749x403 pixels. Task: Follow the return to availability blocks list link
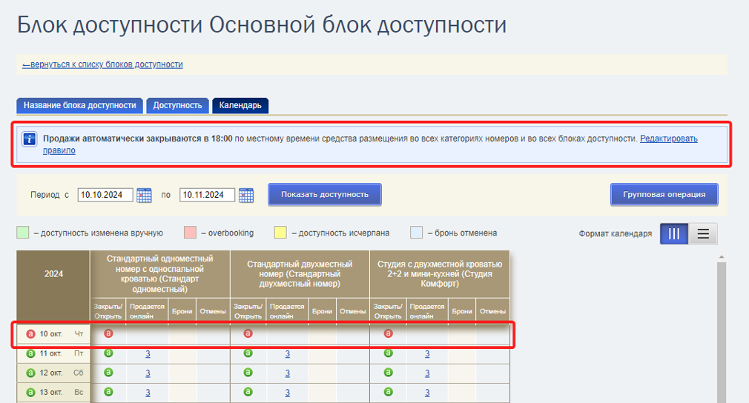[102, 64]
